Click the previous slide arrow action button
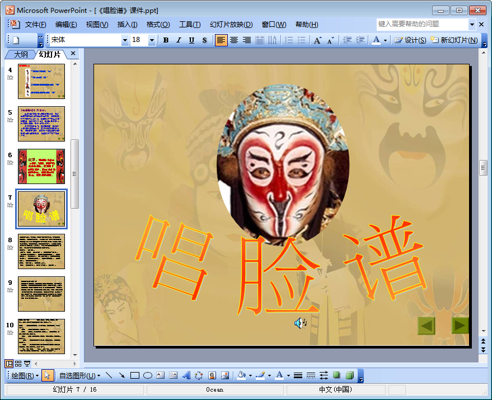The image size is (492, 400). tap(427, 326)
